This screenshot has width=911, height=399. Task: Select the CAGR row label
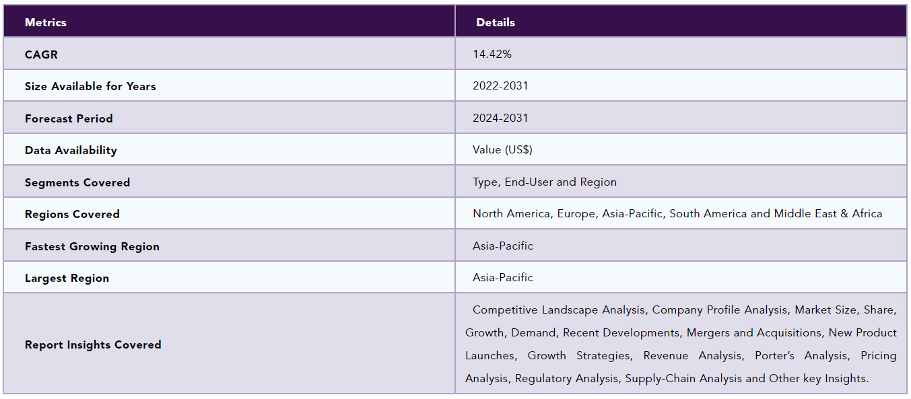pyautogui.click(x=41, y=55)
